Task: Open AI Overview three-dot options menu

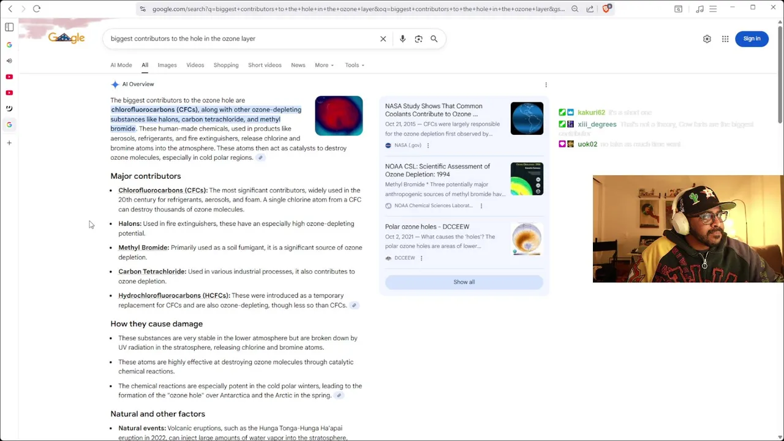Action: tap(546, 85)
